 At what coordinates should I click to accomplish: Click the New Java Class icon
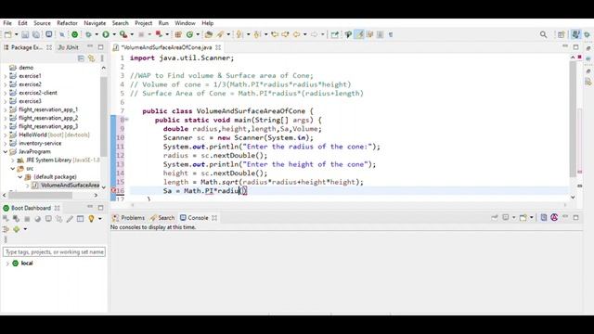tap(189, 34)
